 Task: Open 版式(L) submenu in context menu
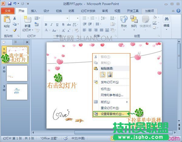tap(111, 102)
